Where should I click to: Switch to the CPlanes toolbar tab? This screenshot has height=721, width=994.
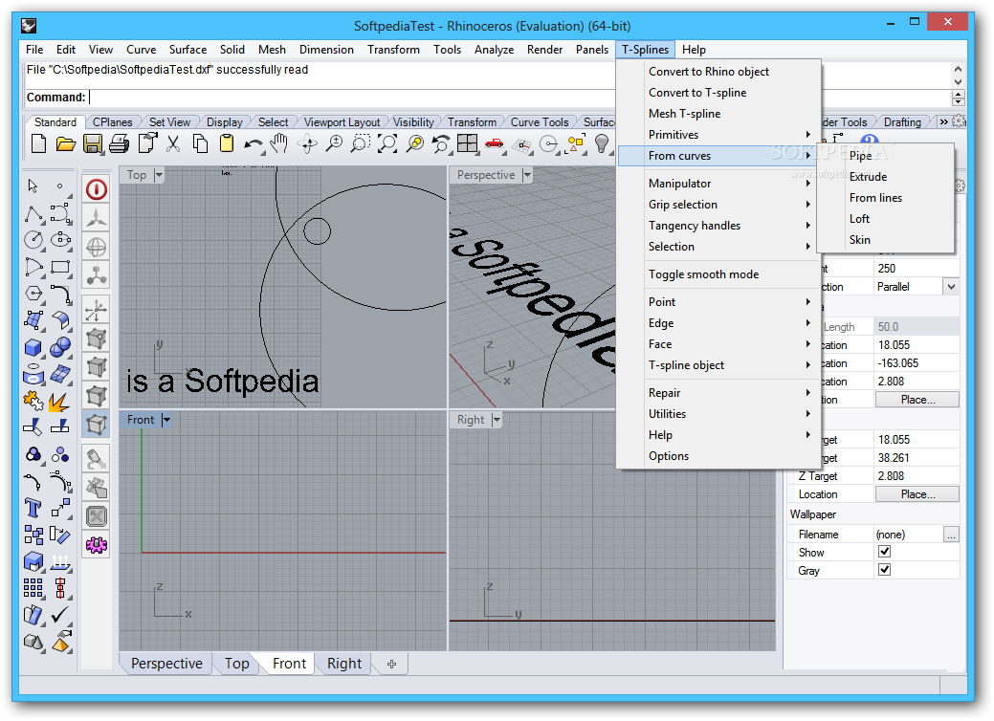[x=112, y=122]
